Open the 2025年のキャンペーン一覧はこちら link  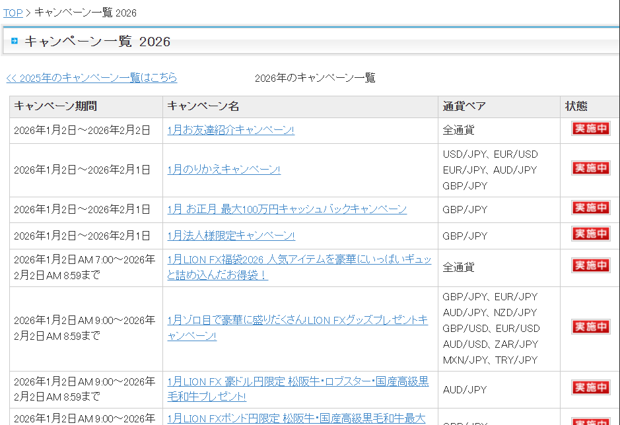[x=92, y=78]
